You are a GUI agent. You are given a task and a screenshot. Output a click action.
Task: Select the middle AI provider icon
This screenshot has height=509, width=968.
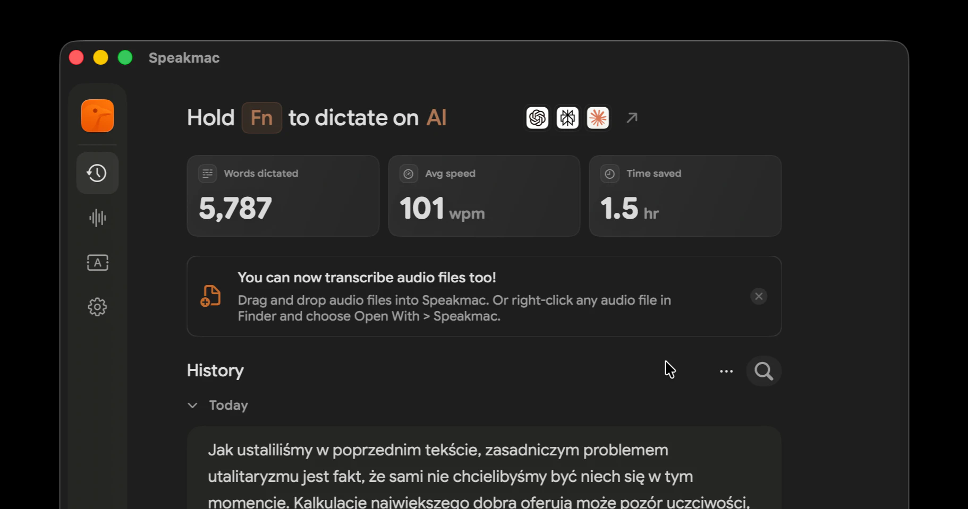tap(567, 117)
